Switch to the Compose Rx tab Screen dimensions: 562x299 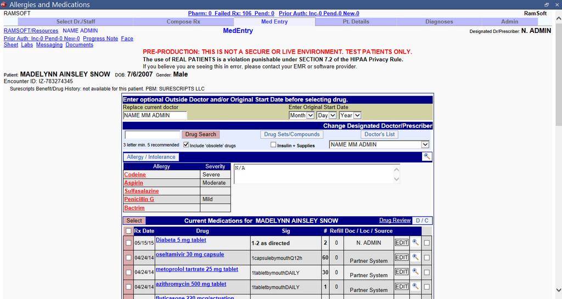click(183, 22)
